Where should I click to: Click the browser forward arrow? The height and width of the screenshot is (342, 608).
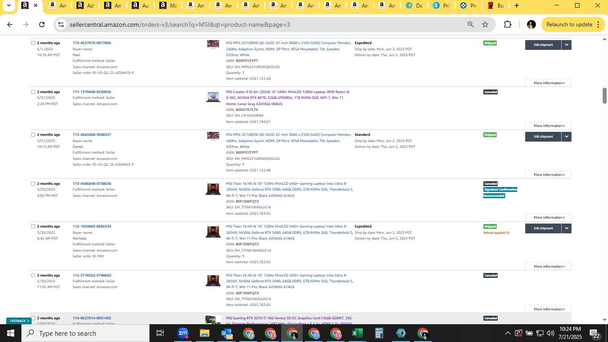click(x=26, y=24)
